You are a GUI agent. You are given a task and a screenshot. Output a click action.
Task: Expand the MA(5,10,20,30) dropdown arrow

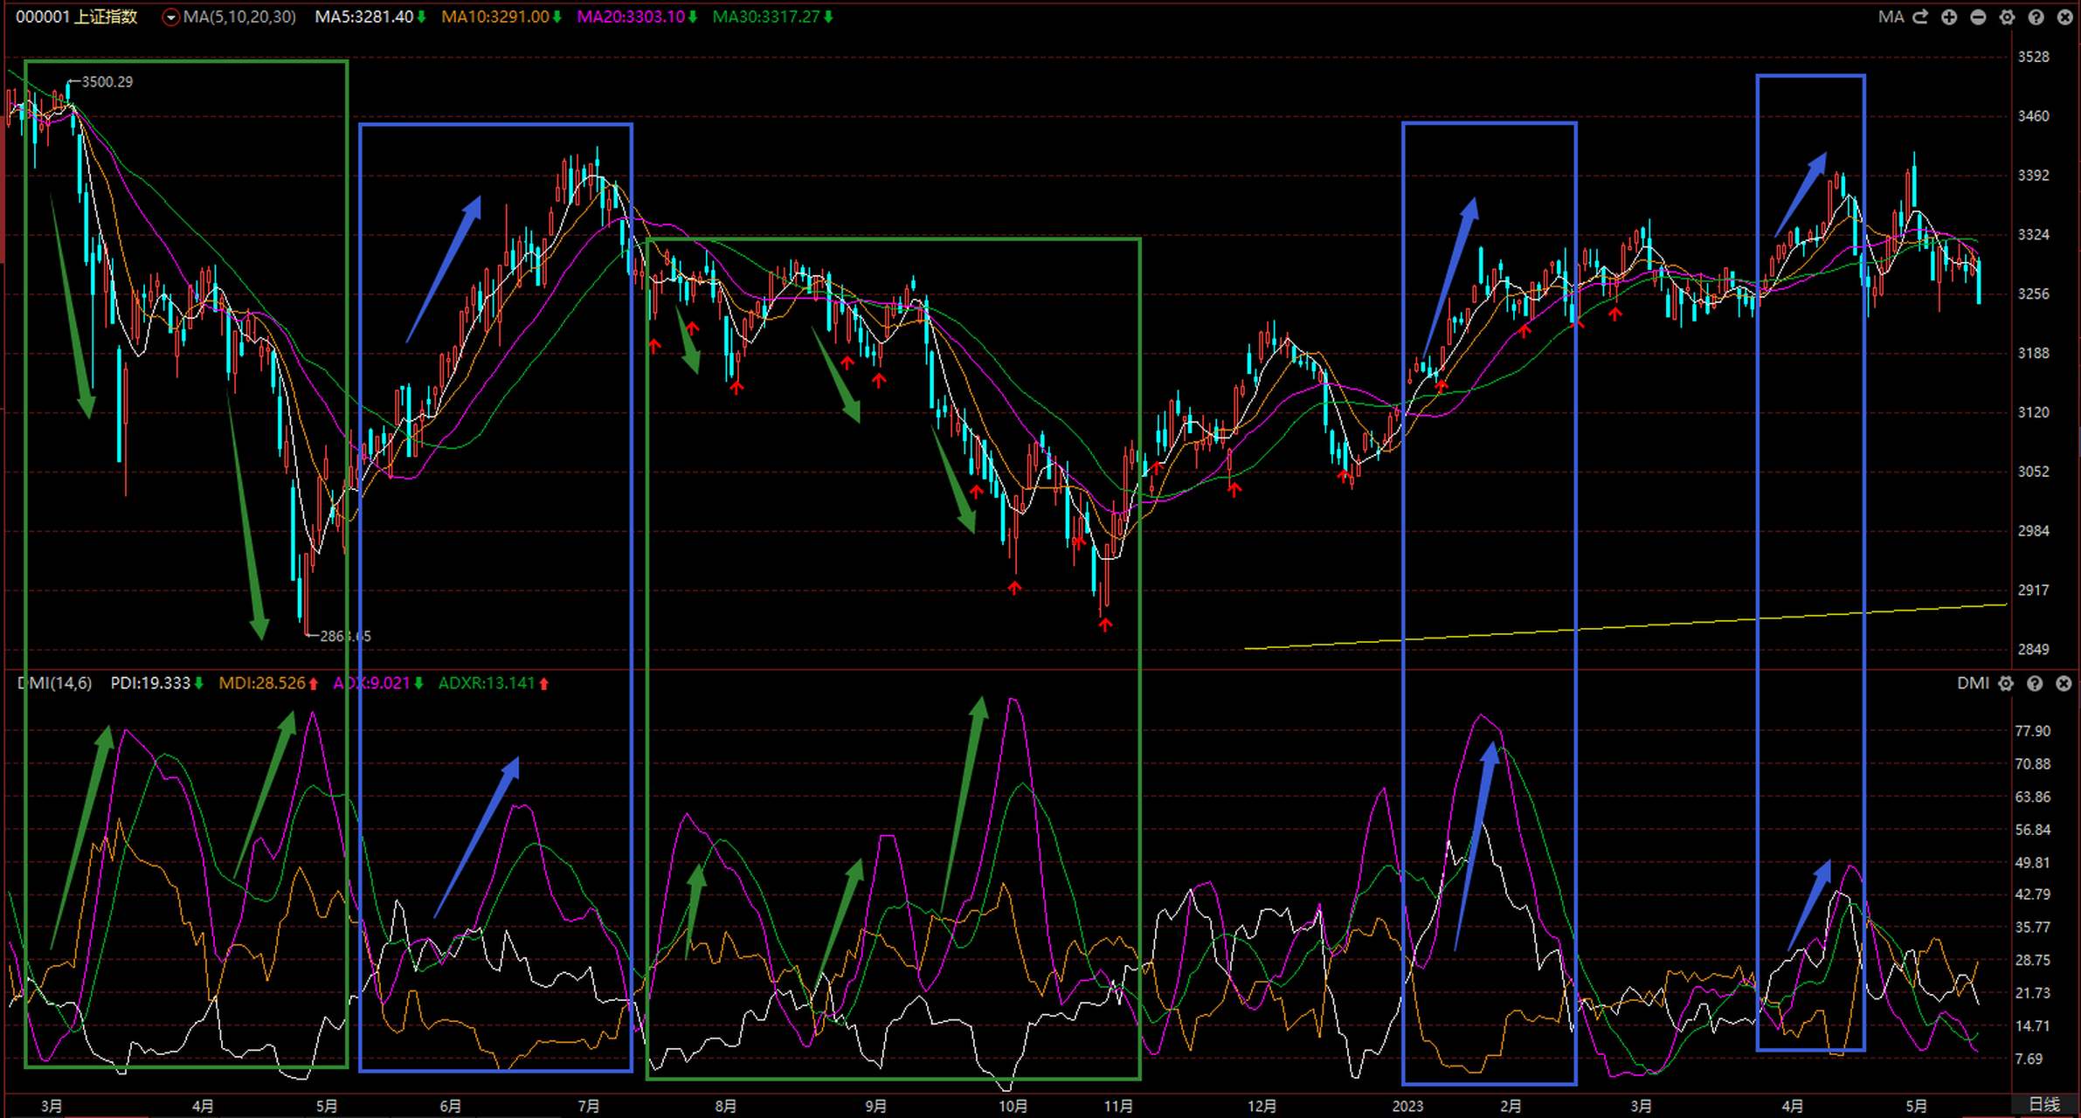click(170, 17)
